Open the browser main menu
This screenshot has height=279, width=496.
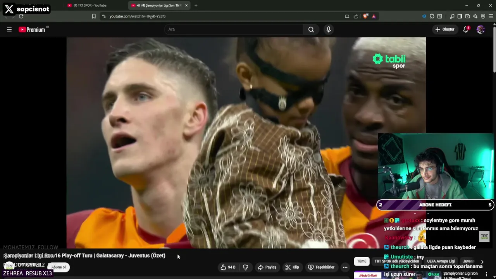[x=491, y=16]
